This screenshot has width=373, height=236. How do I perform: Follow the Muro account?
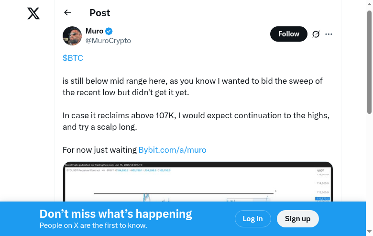tap(288, 34)
